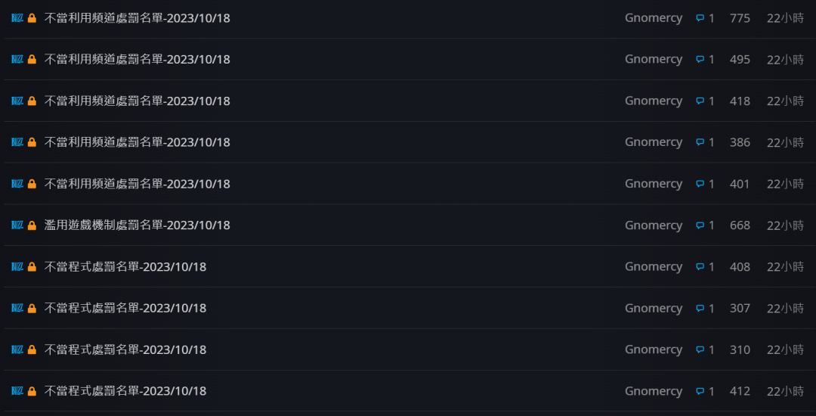The image size is (816, 416).
Task: Open 不當程式處罰名單 topic with 412 views
Action: pos(125,391)
